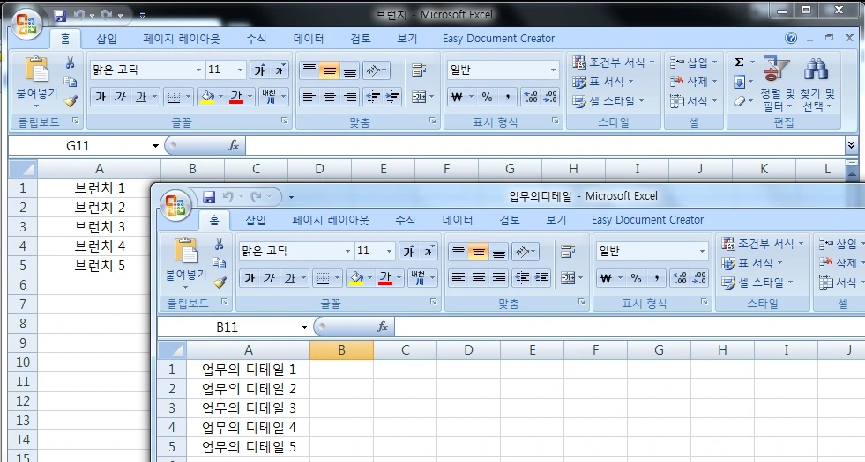Copy selection in 브런치 window clipboard group

pyautogui.click(x=70, y=82)
